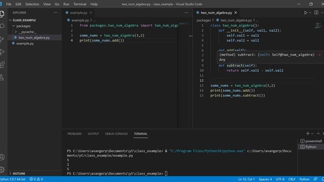The width and height of the screenshot is (324, 182).
Task: Select the Python terminal instance
Action: pos(311,147)
